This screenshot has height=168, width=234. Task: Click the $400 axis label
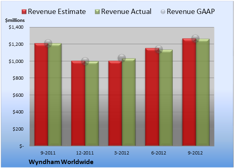(x=18, y=112)
